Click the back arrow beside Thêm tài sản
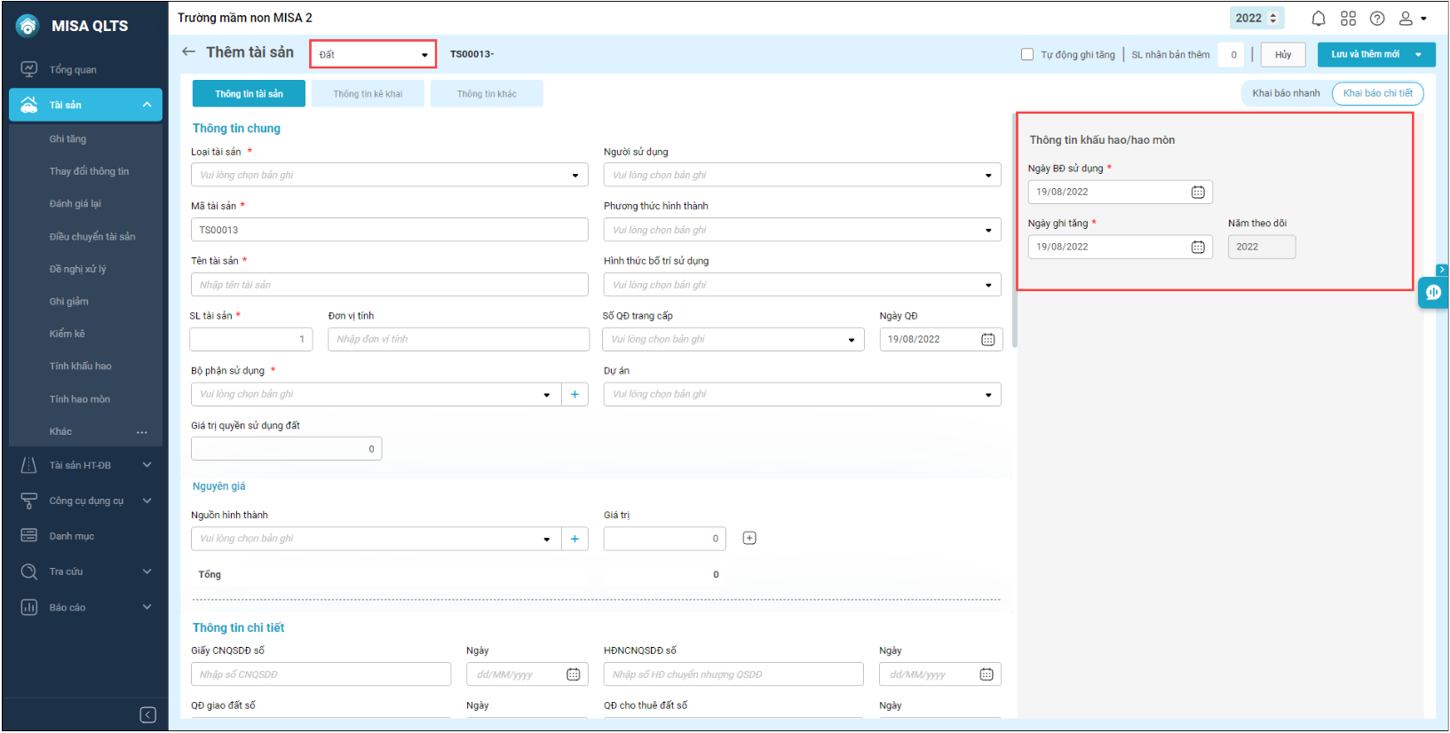The image size is (1450, 733). (188, 52)
